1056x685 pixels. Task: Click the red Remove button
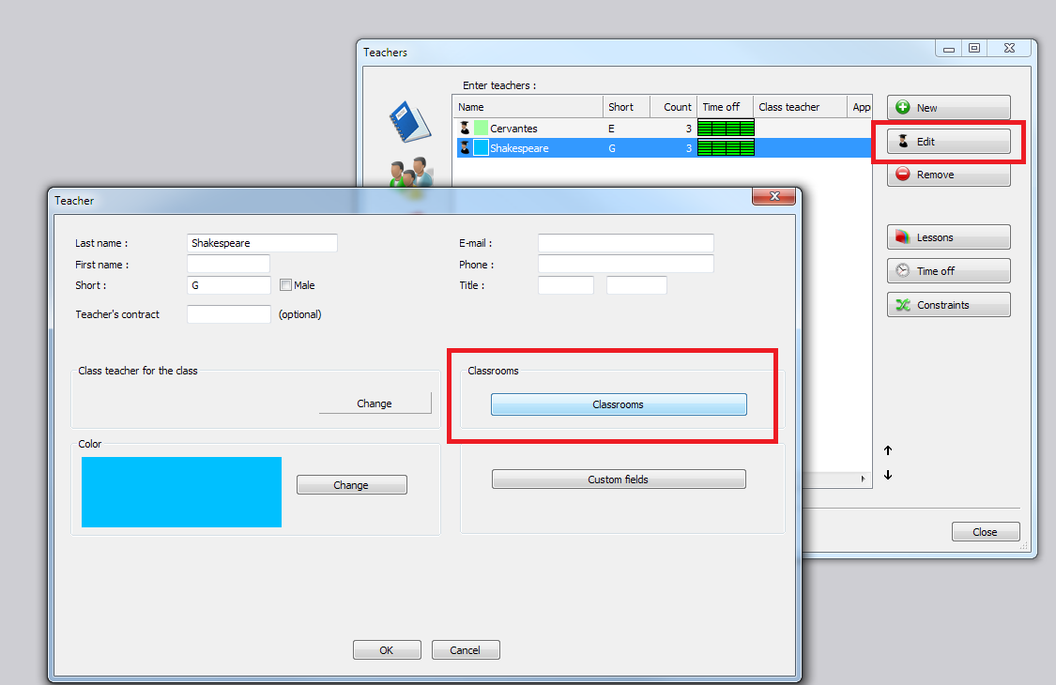tap(948, 175)
